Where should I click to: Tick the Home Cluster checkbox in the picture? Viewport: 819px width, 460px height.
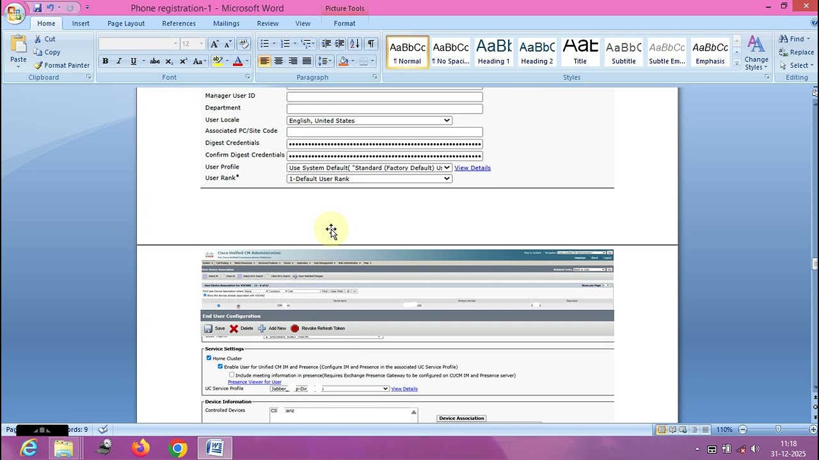click(x=209, y=358)
